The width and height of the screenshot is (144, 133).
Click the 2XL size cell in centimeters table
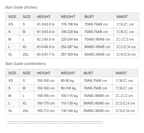coord(27,111)
